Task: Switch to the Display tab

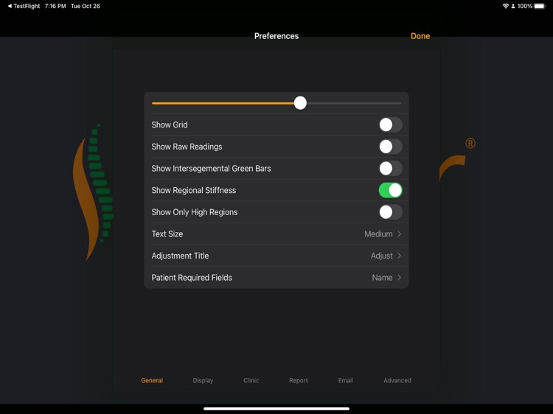Action: click(x=203, y=381)
